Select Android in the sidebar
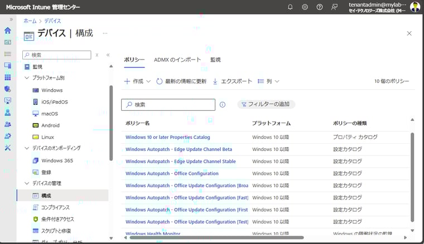 click(x=50, y=125)
